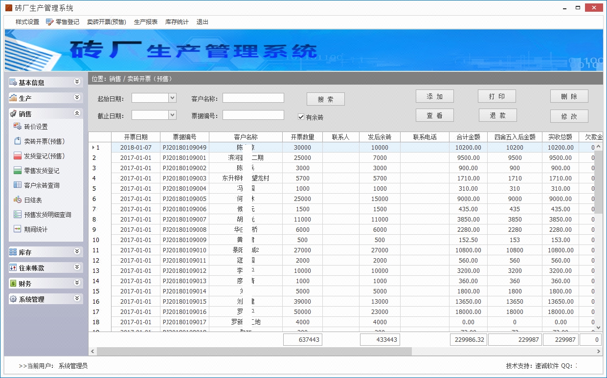The height and width of the screenshot is (378, 607).
Task: Uncheck the 有余砖 checkbox
Action: coord(301,117)
